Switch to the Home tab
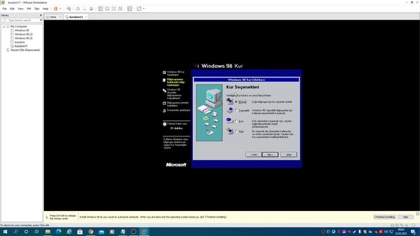 (x=53, y=17)
